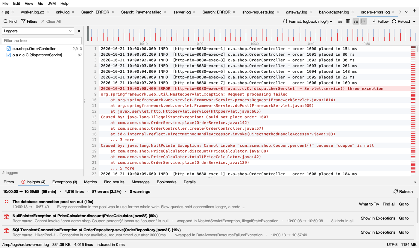419x248 pixels.
Task: Uncheck the o.a.c.c.C.[dispatcherServlet] logger
Action: [9, 55]
